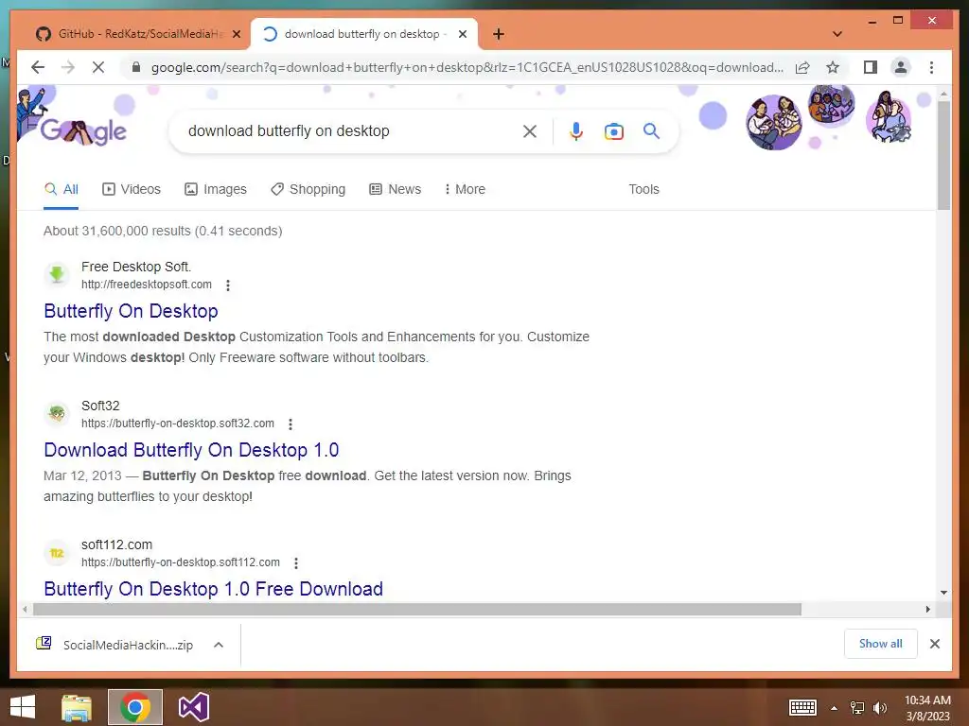
Task: Open the network status tray icon
Action: point(857,707)
